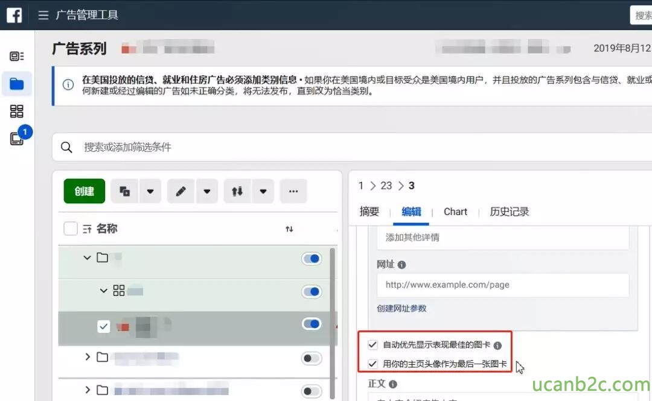Viewport: 652px width, 401px height.
Task: Click the 搜索或添加筛选条件 filter field
Action: [352, 147]
